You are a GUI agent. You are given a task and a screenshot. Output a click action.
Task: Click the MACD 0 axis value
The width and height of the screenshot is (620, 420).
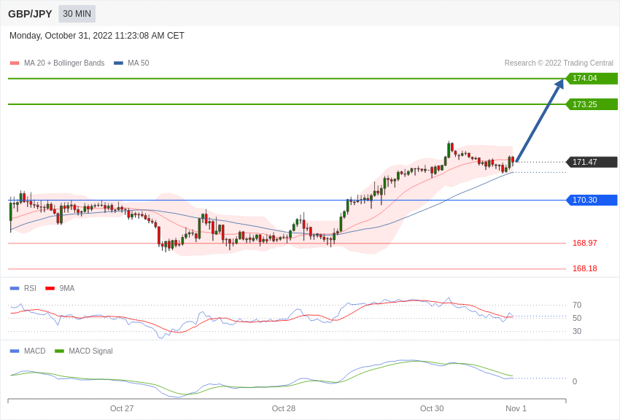[575, 381]
